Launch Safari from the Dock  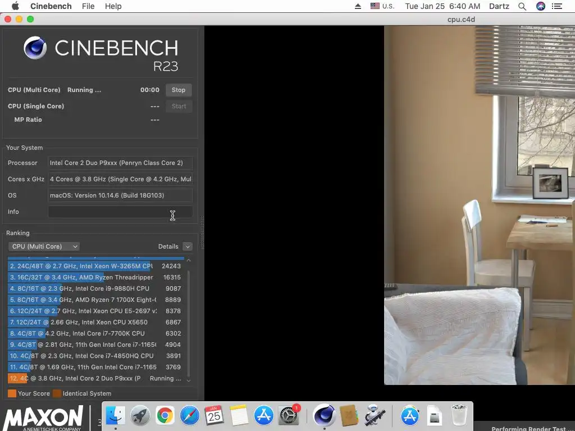click(190, 415)
